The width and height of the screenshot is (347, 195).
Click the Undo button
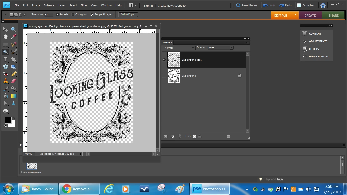coord(269,5)
